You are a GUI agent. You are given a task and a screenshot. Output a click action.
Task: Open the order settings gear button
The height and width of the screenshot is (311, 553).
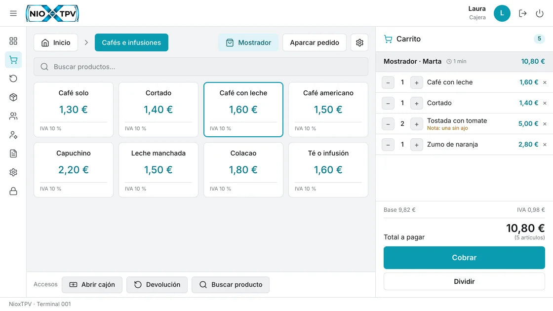coord(359,42)
